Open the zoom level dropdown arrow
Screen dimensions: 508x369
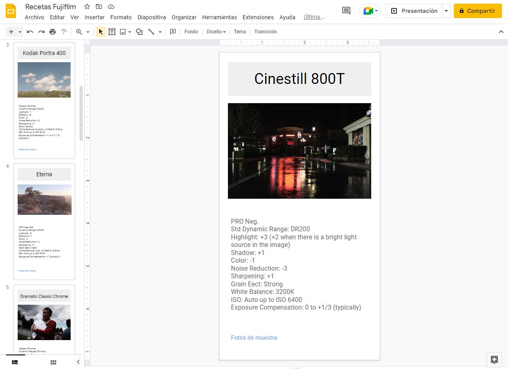pos(88,32)
